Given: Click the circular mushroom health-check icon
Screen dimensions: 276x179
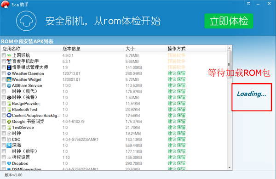Looking at the screenshot, I should click(x=26, y=21).
